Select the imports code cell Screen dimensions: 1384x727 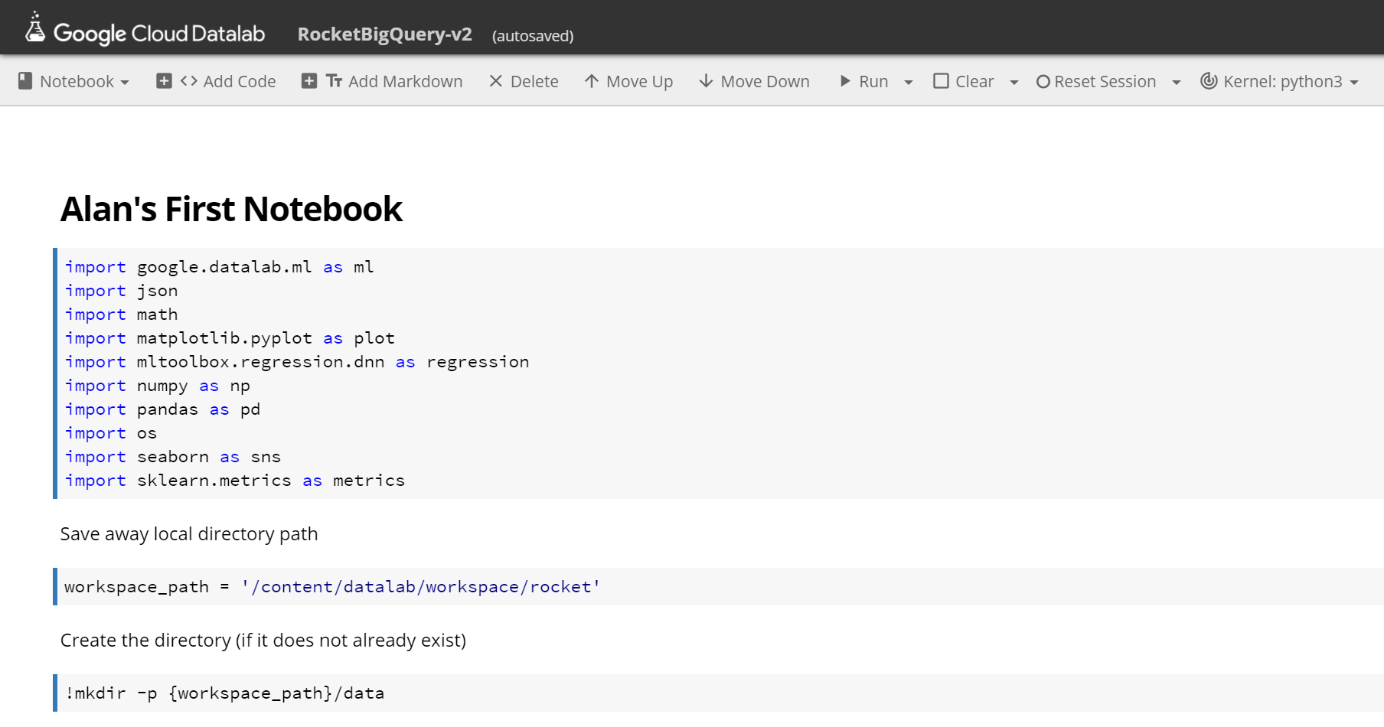[689, 373]
